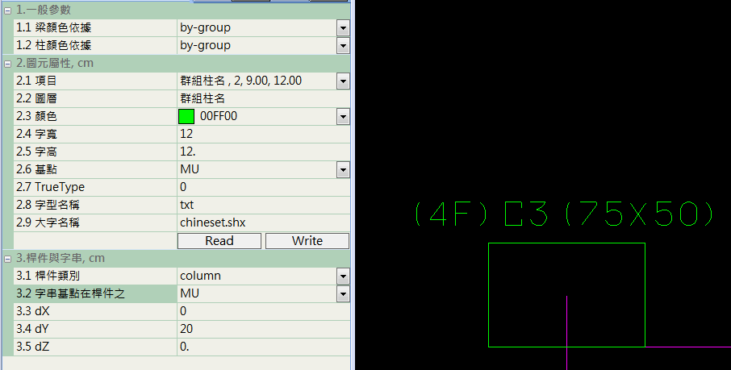Click the green 00FF00 color swatch
Image resolution: width=731 pixels, height=370 pixels.
pyautogui.click(x=186, y=117)
